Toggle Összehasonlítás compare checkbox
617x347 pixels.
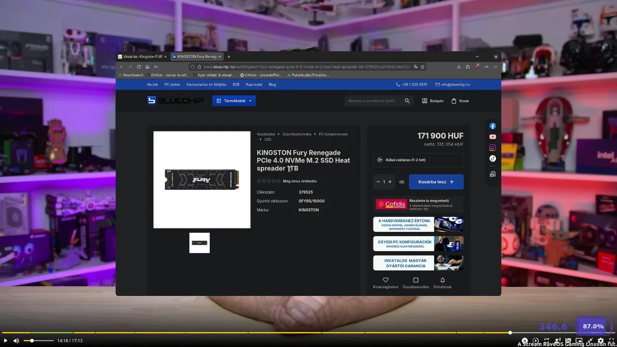click(416, 280)
